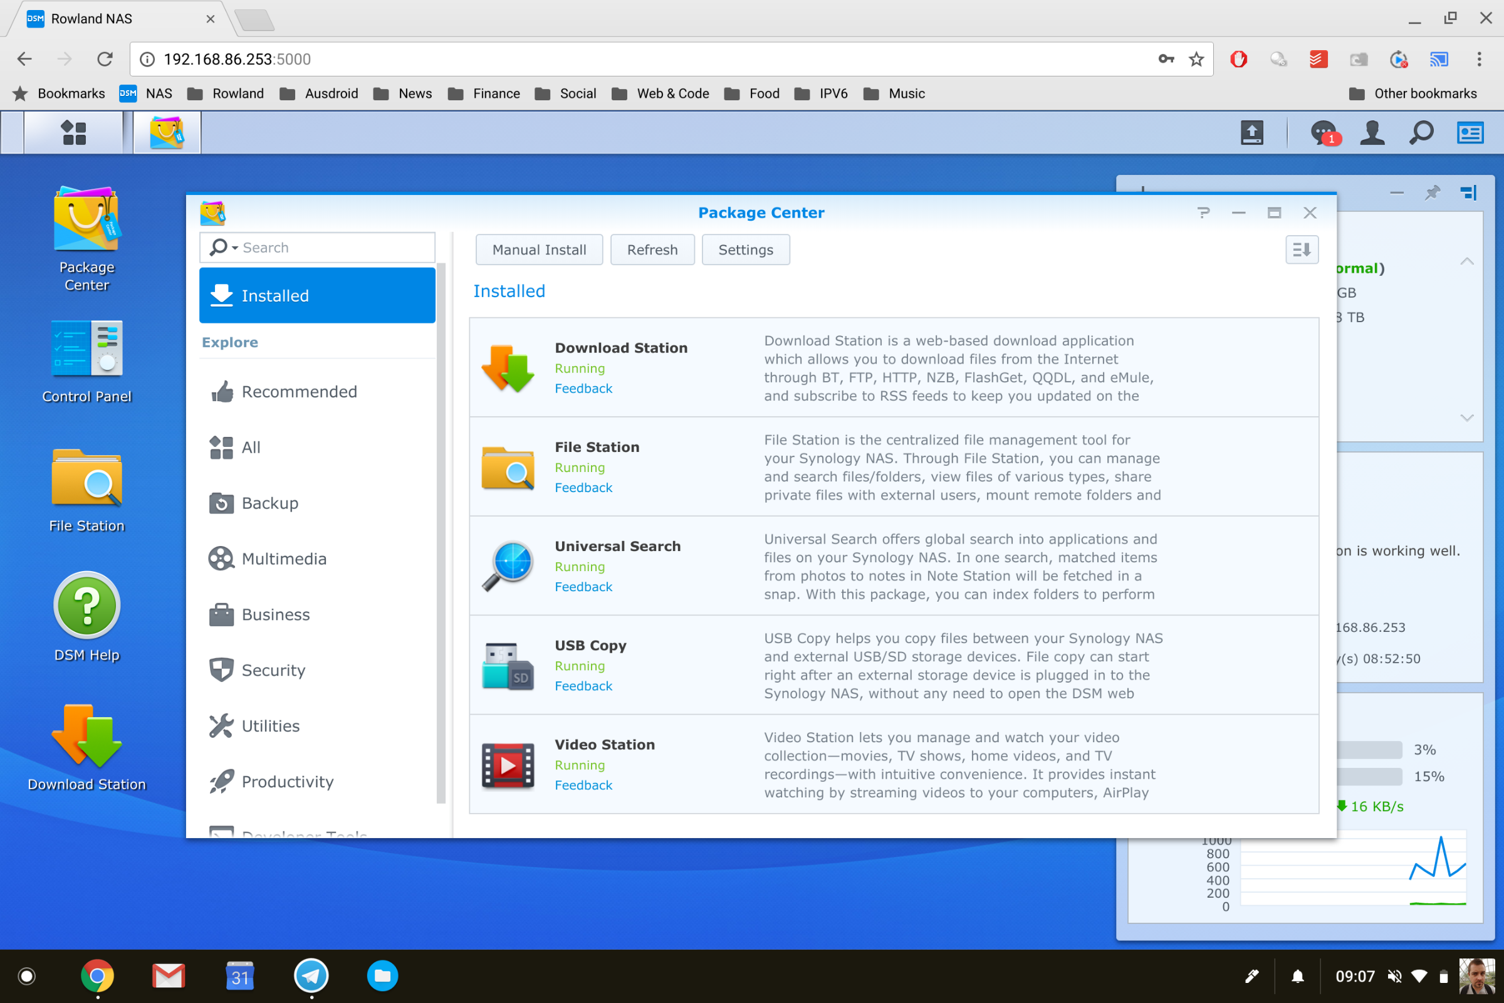This screenshot has width=1504, height=1003.
Task: Expand widget section with down chevron
Action: pos(1467,417)
